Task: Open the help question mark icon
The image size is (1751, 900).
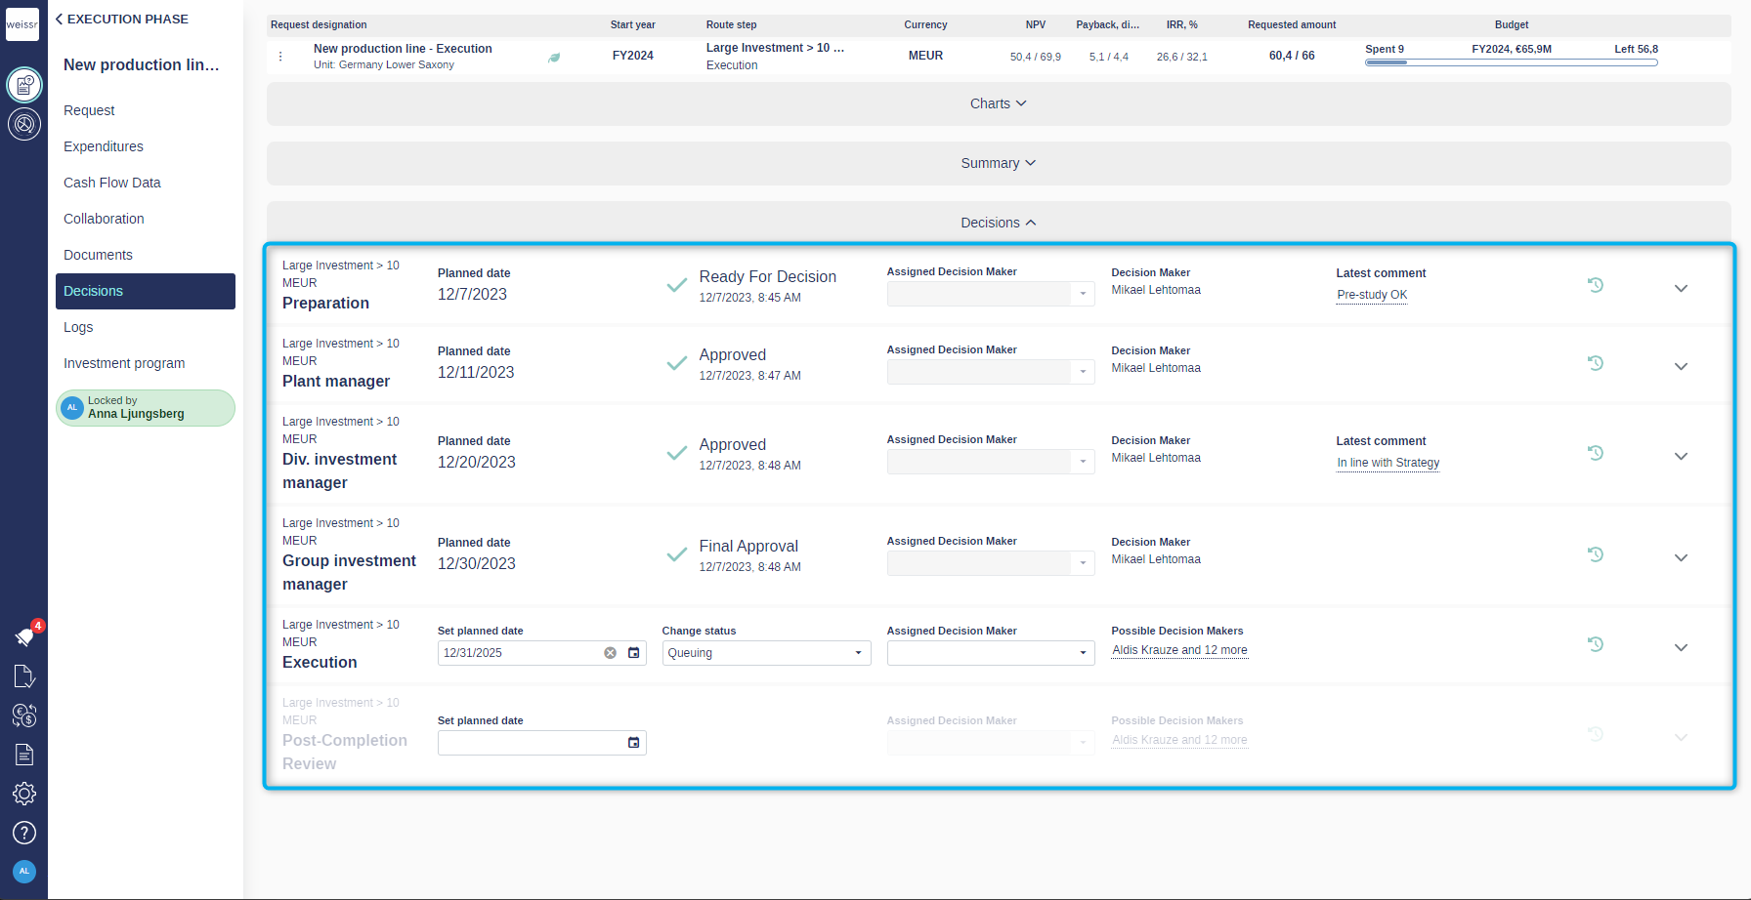Action: 24,833
